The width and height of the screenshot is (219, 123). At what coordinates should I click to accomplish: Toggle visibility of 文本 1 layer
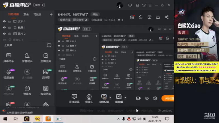click(4, 21)
